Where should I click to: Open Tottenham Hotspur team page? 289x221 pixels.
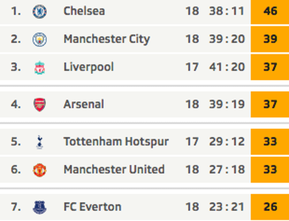pyautogui.click(x=116, y=142)
